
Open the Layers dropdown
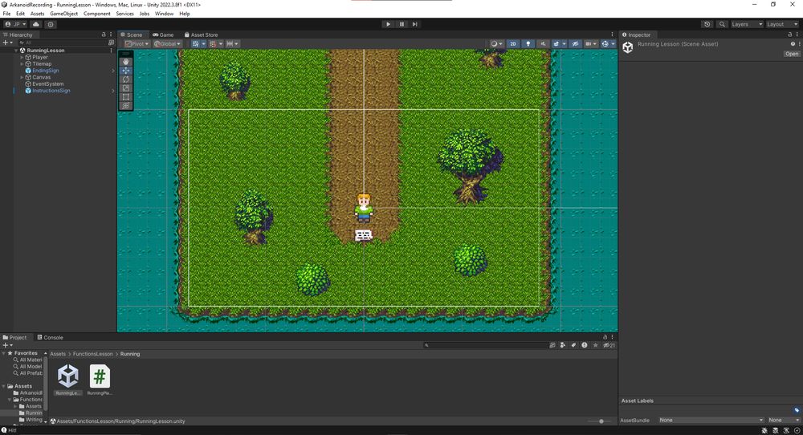point(747,24)
